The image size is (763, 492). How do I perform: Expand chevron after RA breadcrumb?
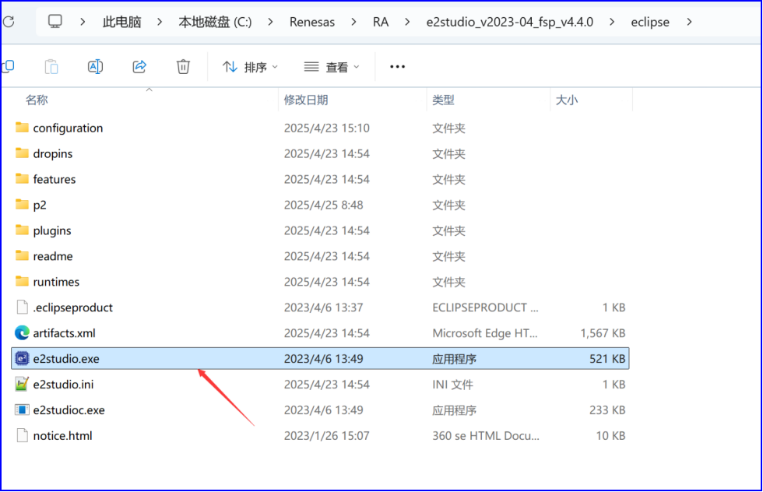[x=407, y=22]
